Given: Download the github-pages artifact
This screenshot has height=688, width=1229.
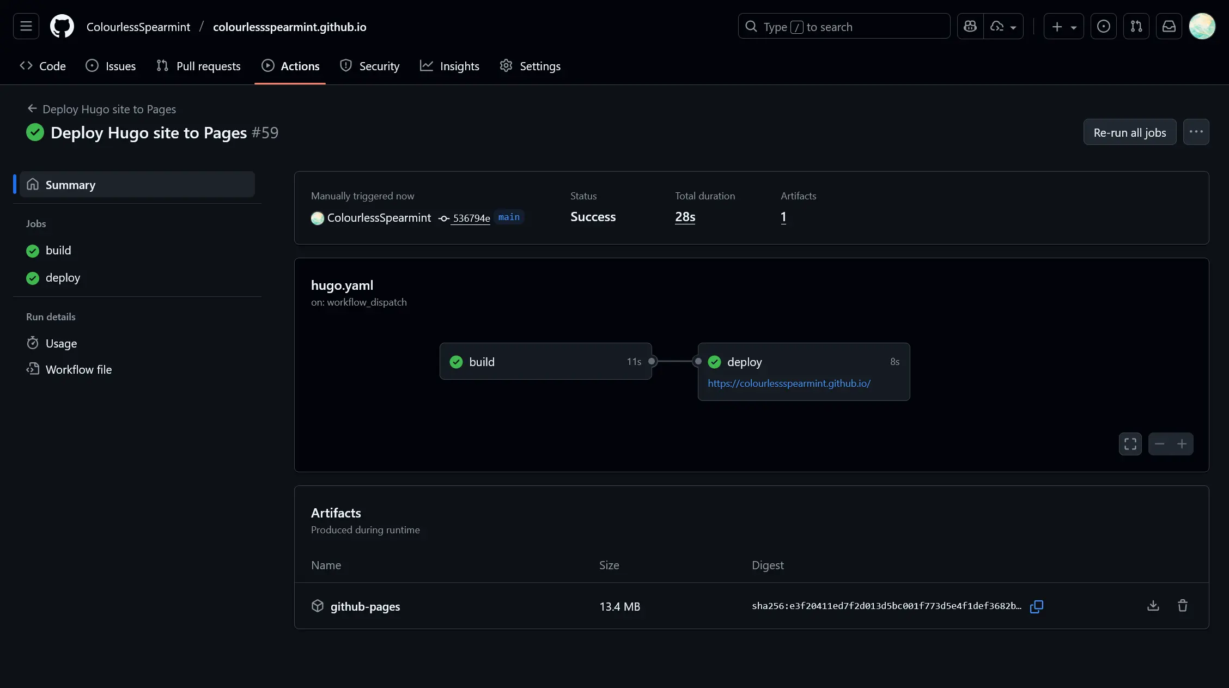Looking at the screenshot, I should pos(1153,606).
